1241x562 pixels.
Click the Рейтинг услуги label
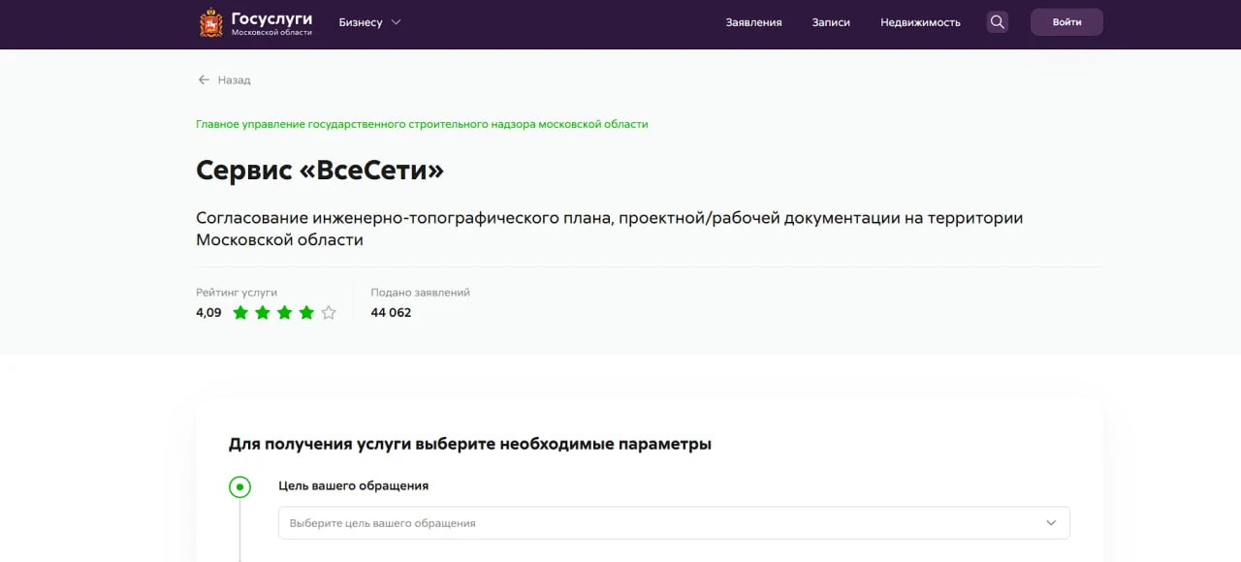237,292
